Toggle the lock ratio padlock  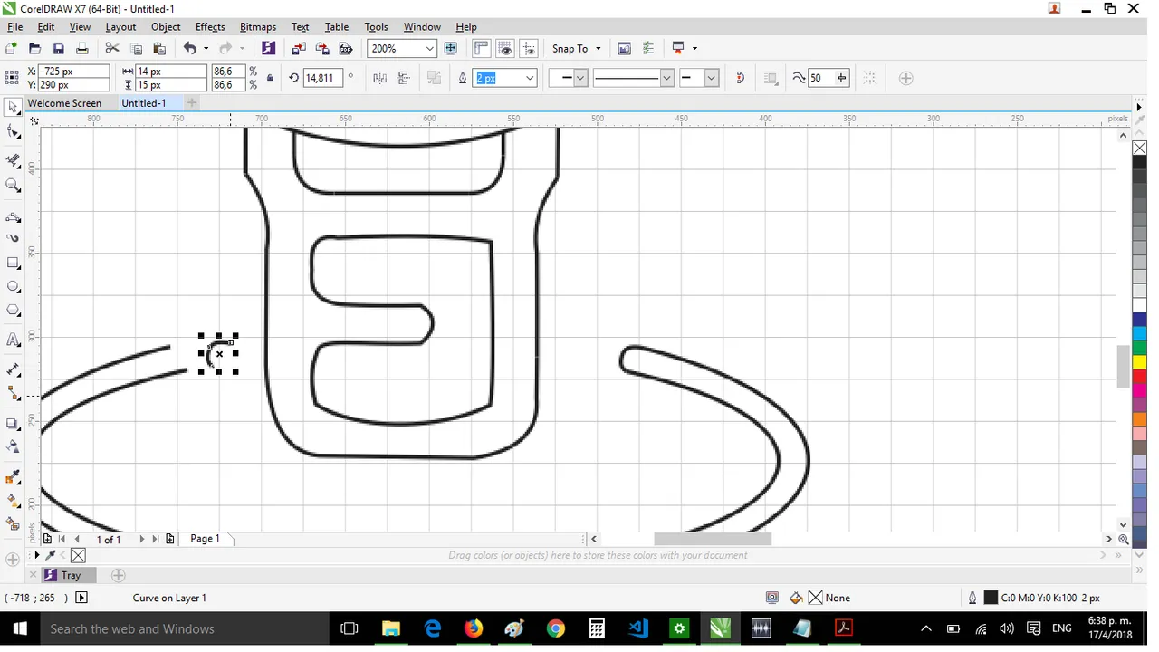click(270, 79)
